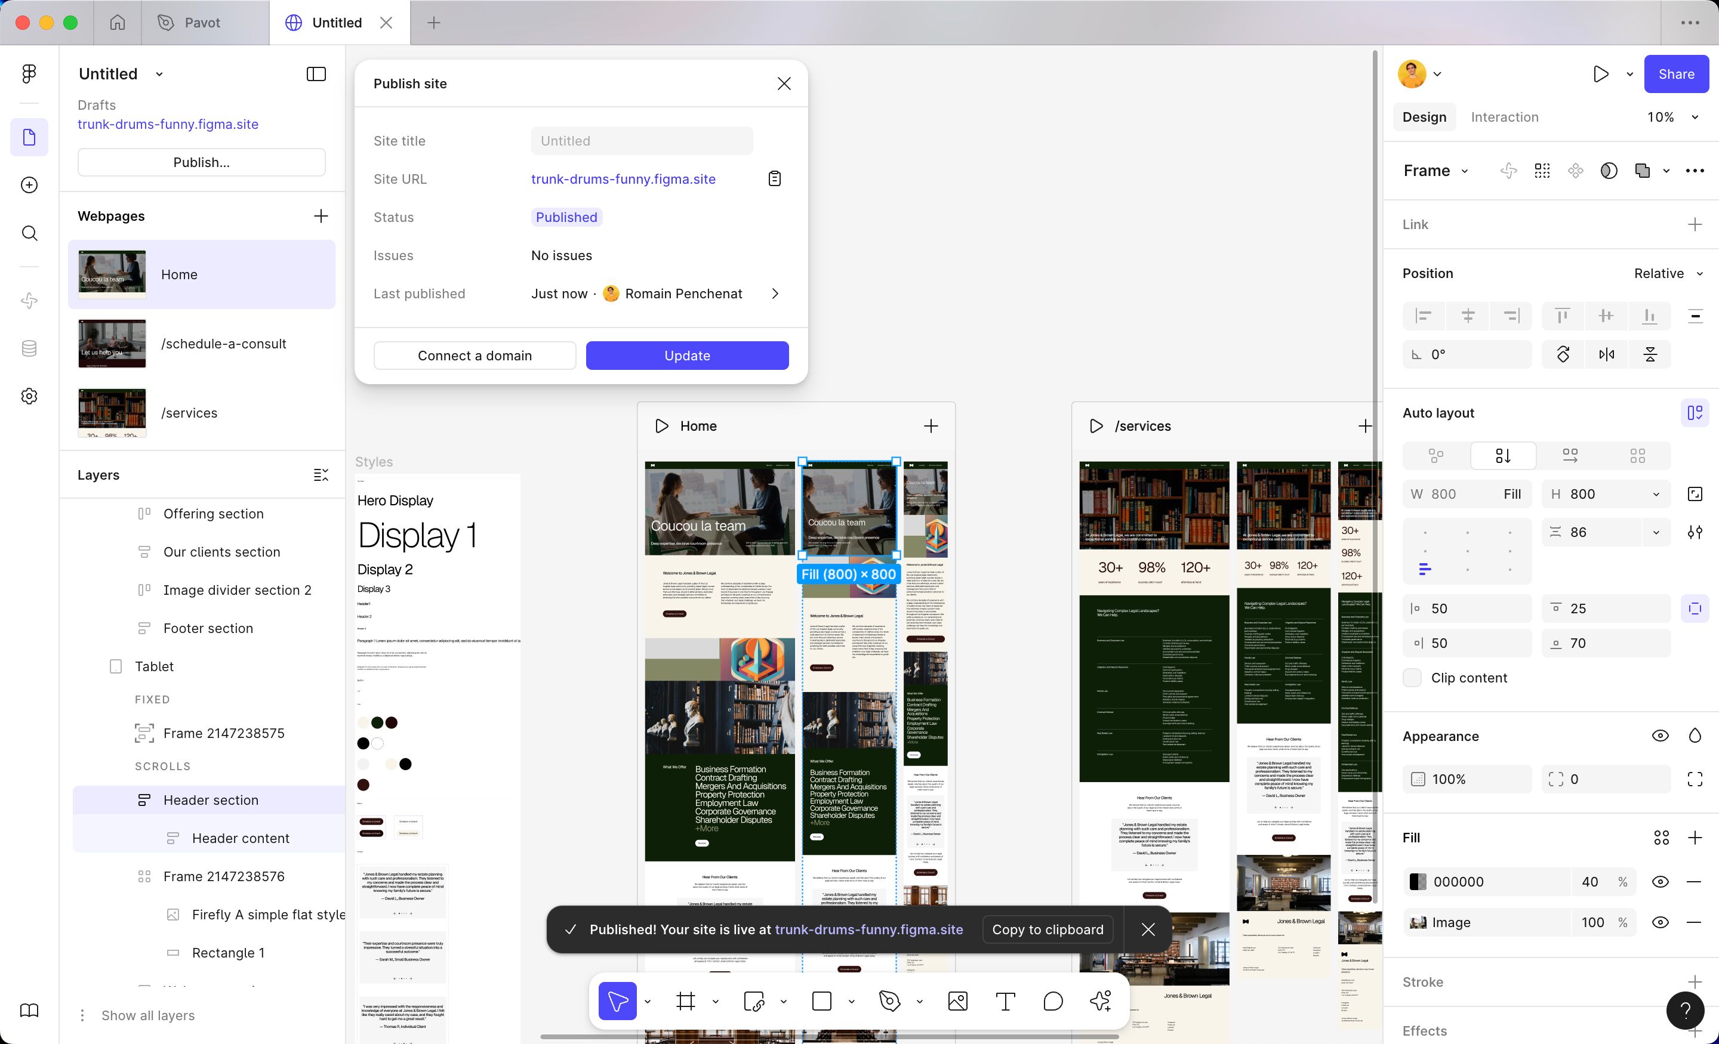This screenshot has width=1719, height=1044.
Task: Toggle the Clip content checkbox
Action: 1412,678
